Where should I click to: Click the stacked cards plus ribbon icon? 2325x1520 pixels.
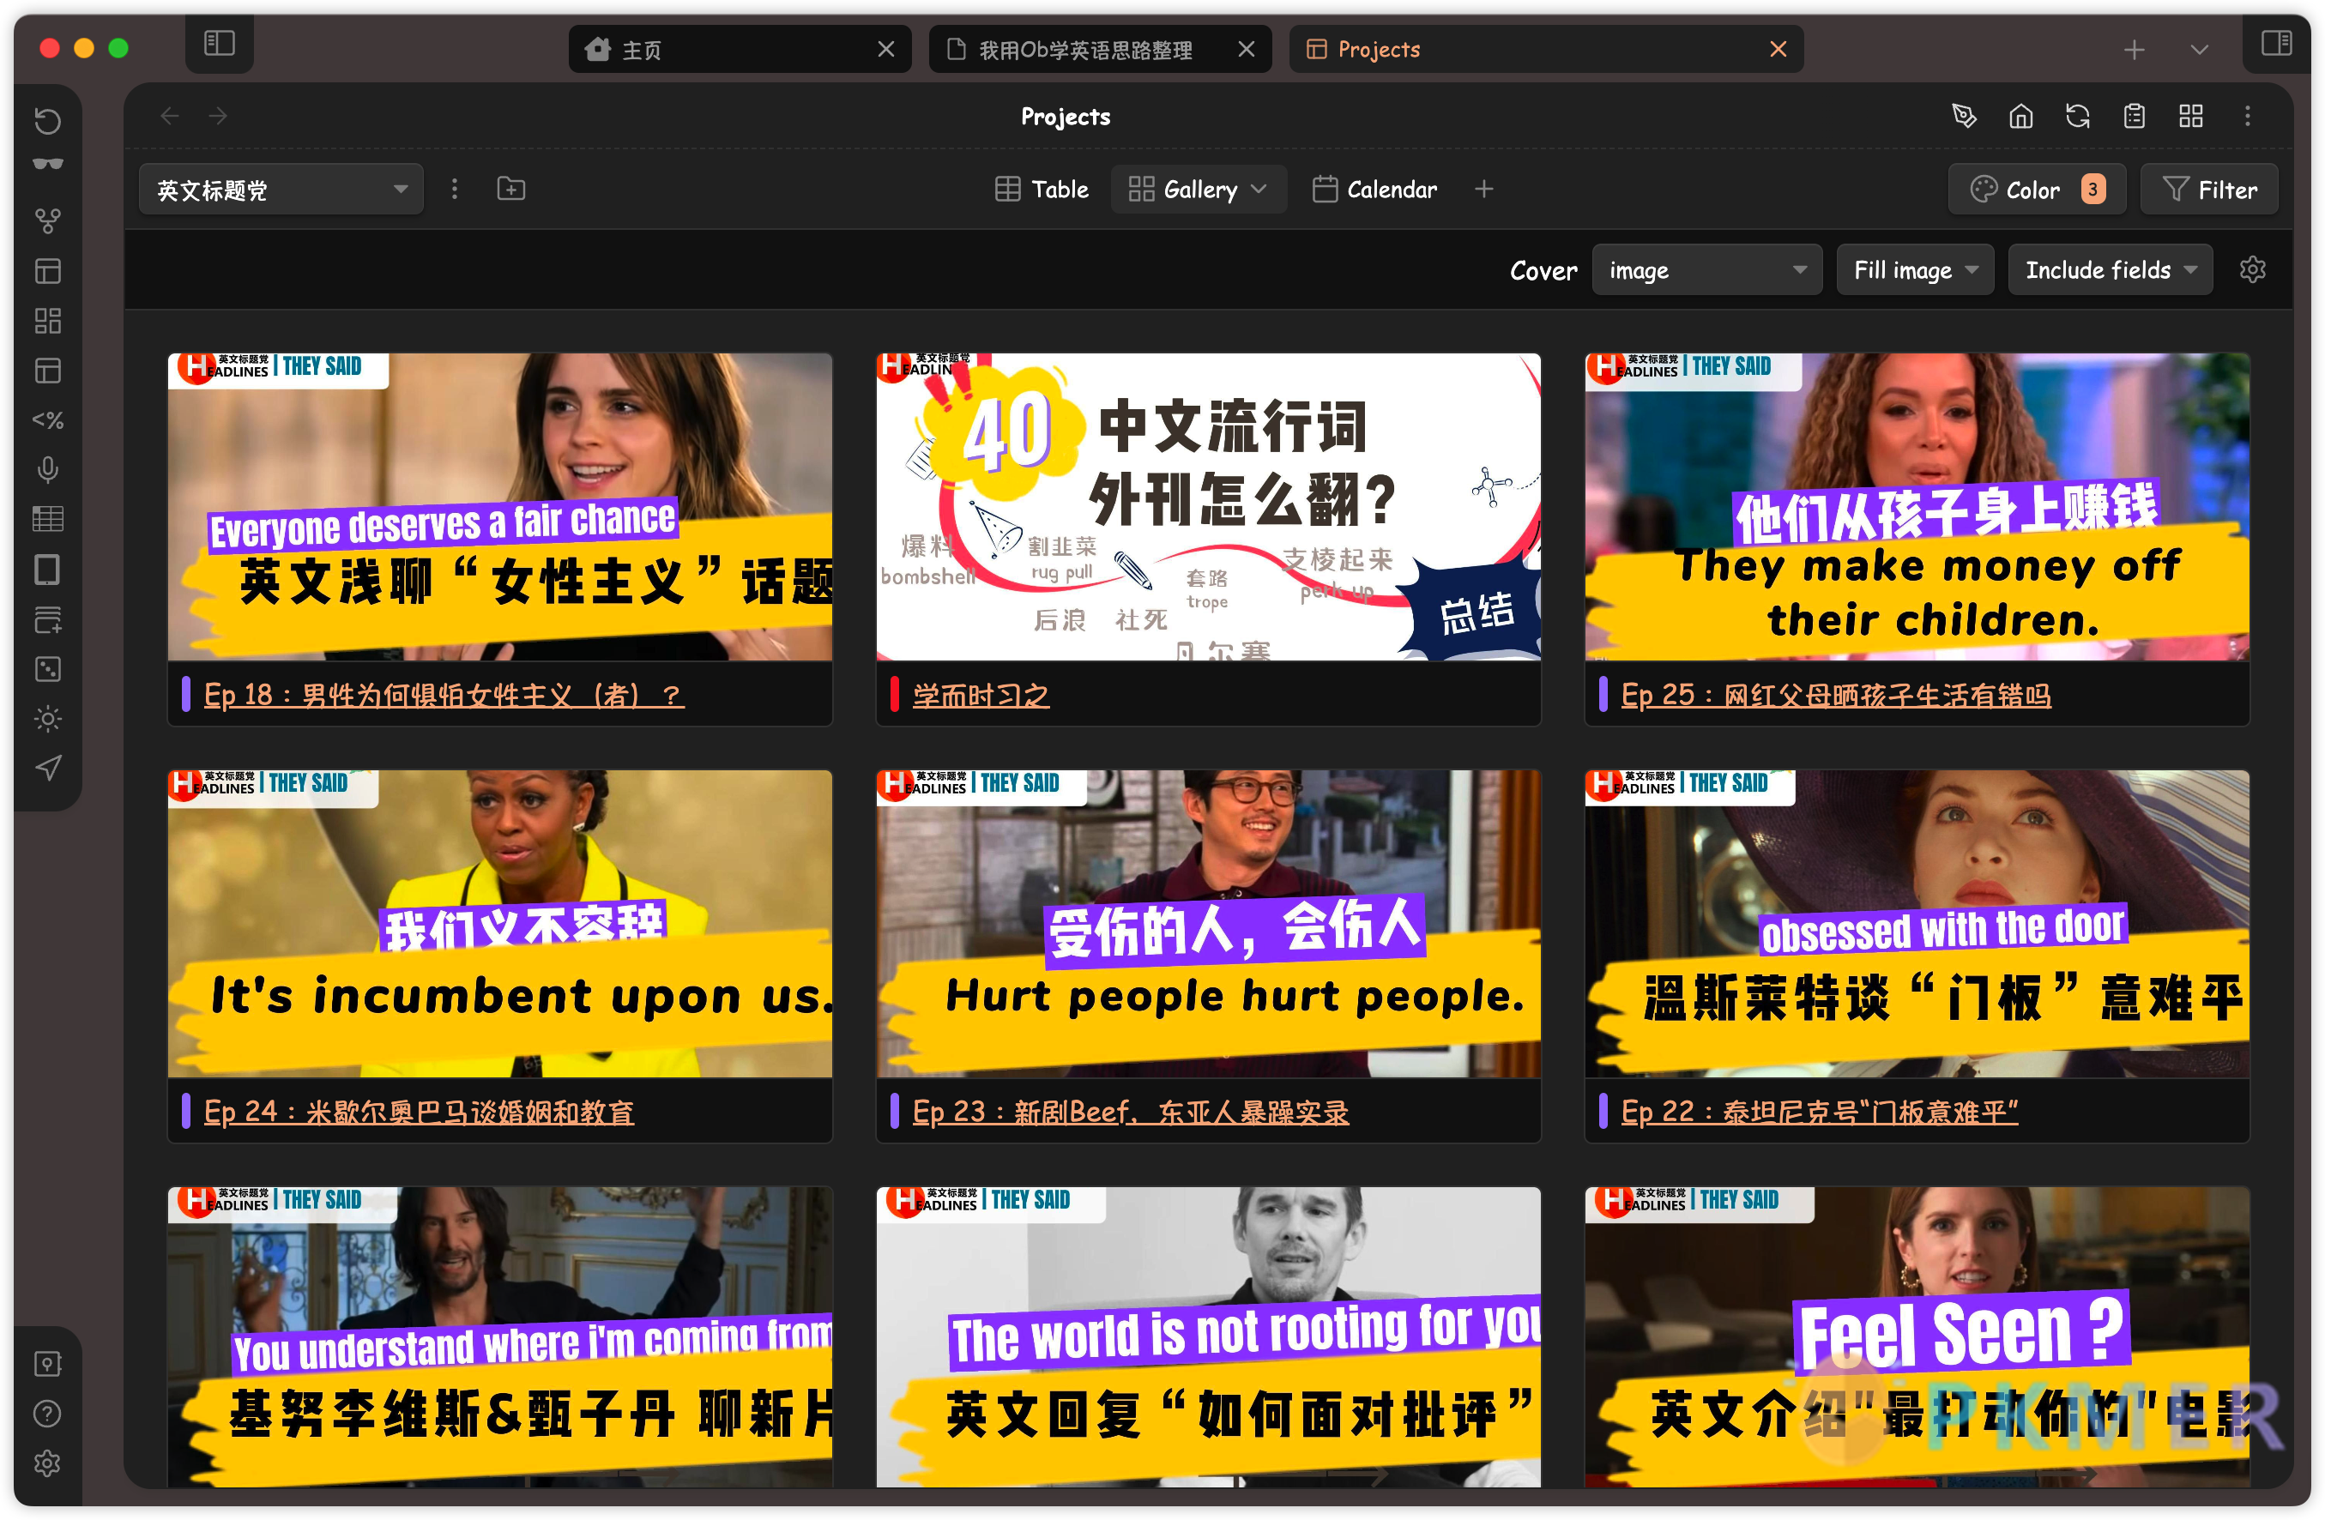[x=48, y=619]
